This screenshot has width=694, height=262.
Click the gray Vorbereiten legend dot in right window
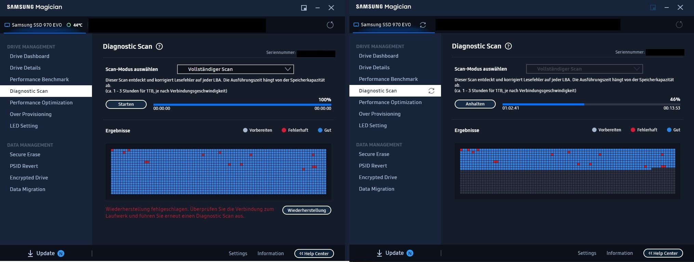click(594, 130)
